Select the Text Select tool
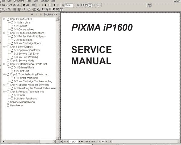Screen dimensions: 181x145 tap(9, 9)
